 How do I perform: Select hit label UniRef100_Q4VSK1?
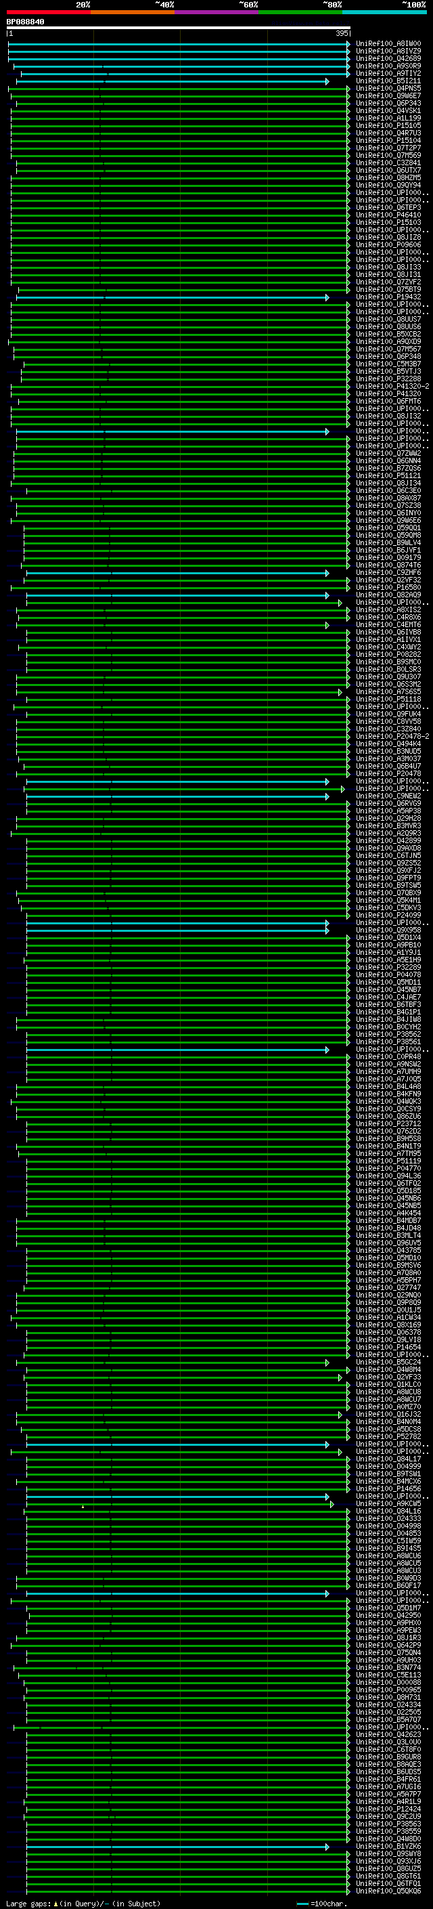point(388,111)
